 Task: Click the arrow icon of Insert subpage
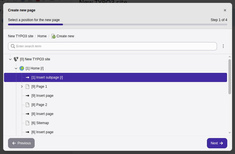point(27,77)
